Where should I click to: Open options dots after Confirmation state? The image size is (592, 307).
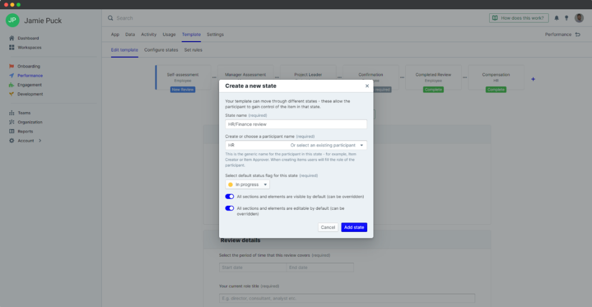(x=402, y=77)
